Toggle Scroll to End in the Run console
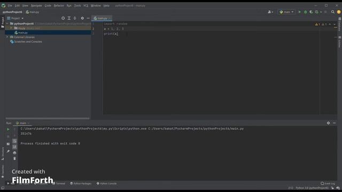This screenshot has height=192, width=342. (x=14, y=147)
